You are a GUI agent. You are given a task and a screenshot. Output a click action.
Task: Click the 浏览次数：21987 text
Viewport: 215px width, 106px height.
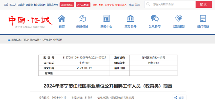point(82,98)
